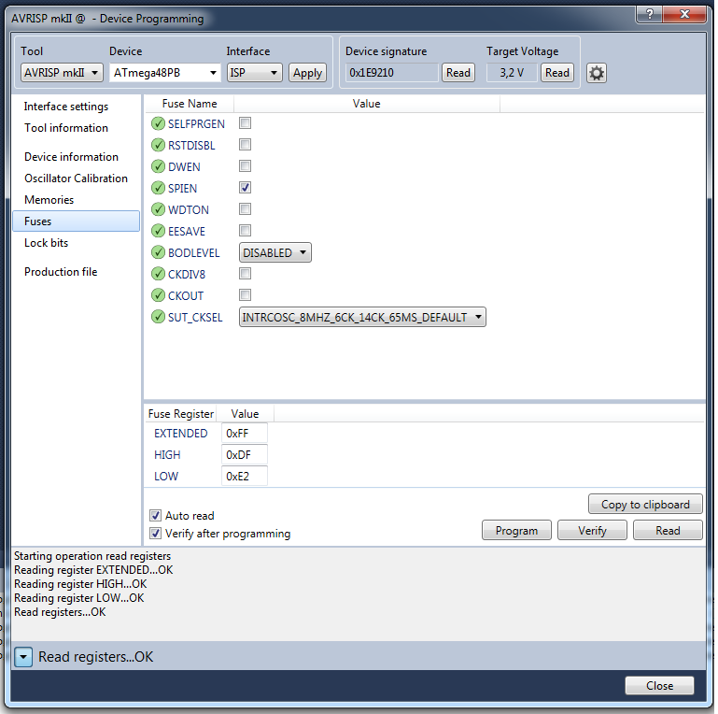The image size is (718, 714).
Task: Enable the WDTON fuse checkbox
Action: (245, 209)
